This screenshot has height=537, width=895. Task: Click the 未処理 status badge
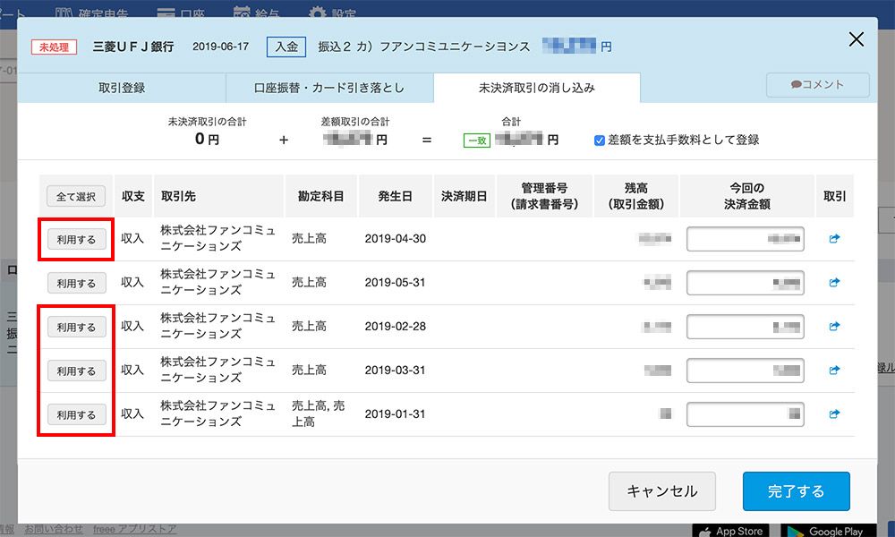(x=55, y=47)
